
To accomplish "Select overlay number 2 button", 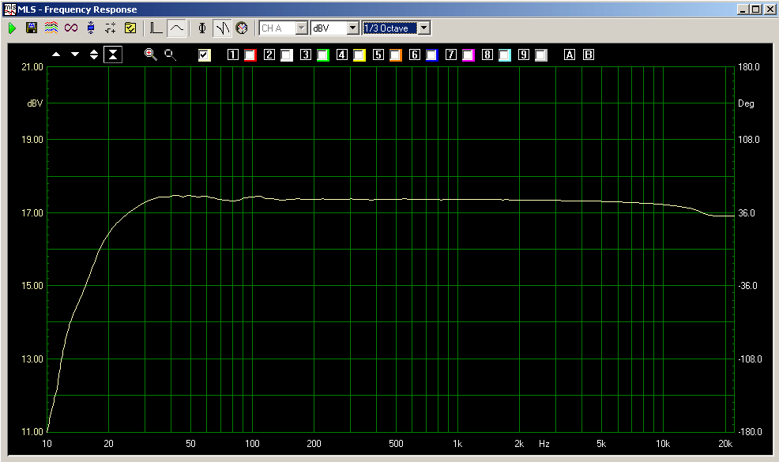I will [269, 54].
